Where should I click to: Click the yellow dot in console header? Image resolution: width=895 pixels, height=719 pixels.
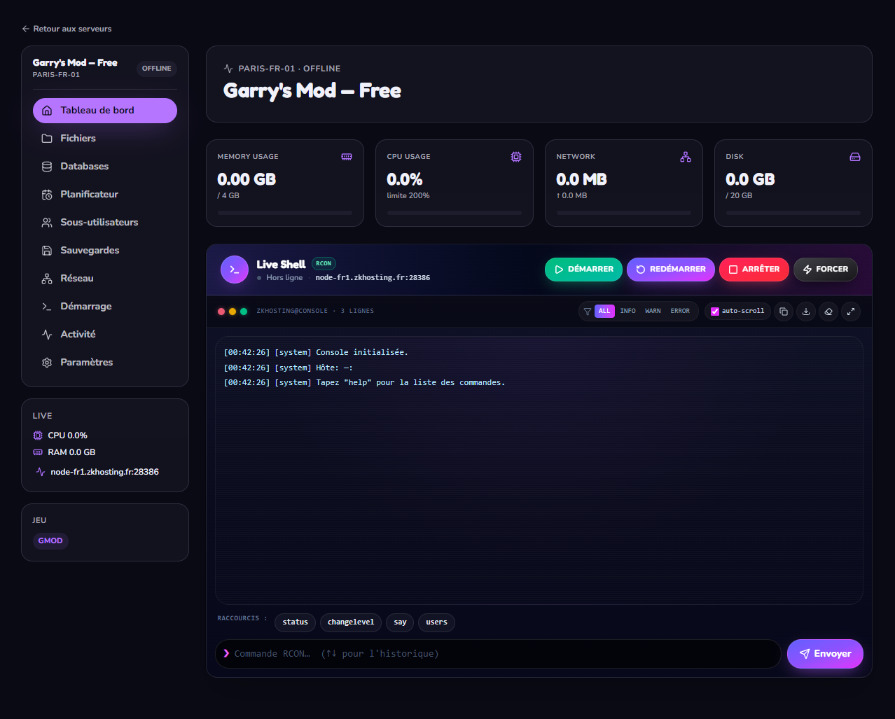pos(233,312)
